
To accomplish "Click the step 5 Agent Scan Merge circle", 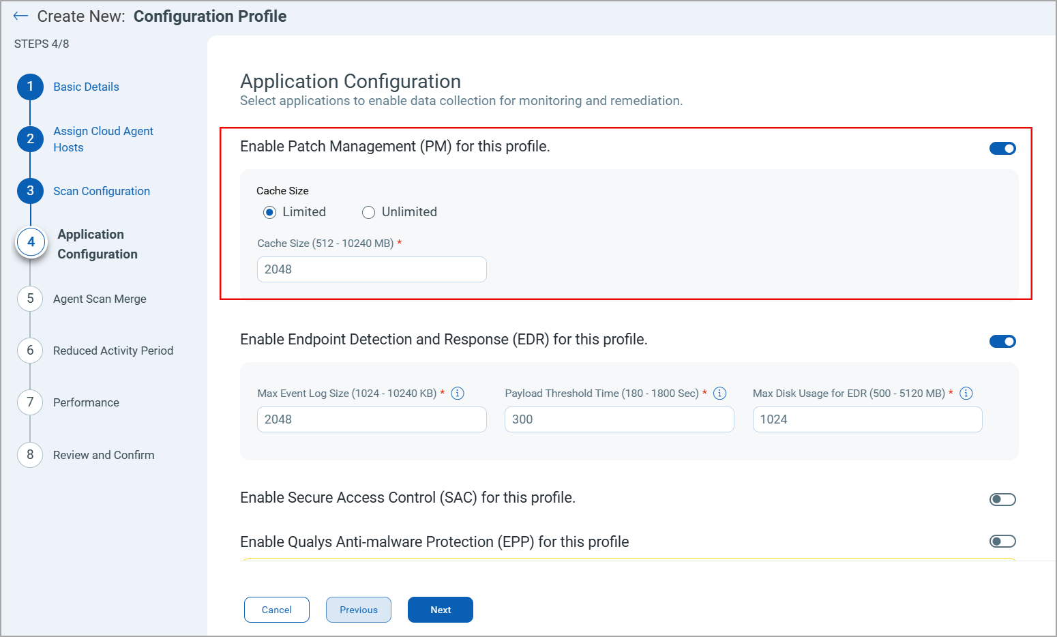I will click(x=30, y=299).
